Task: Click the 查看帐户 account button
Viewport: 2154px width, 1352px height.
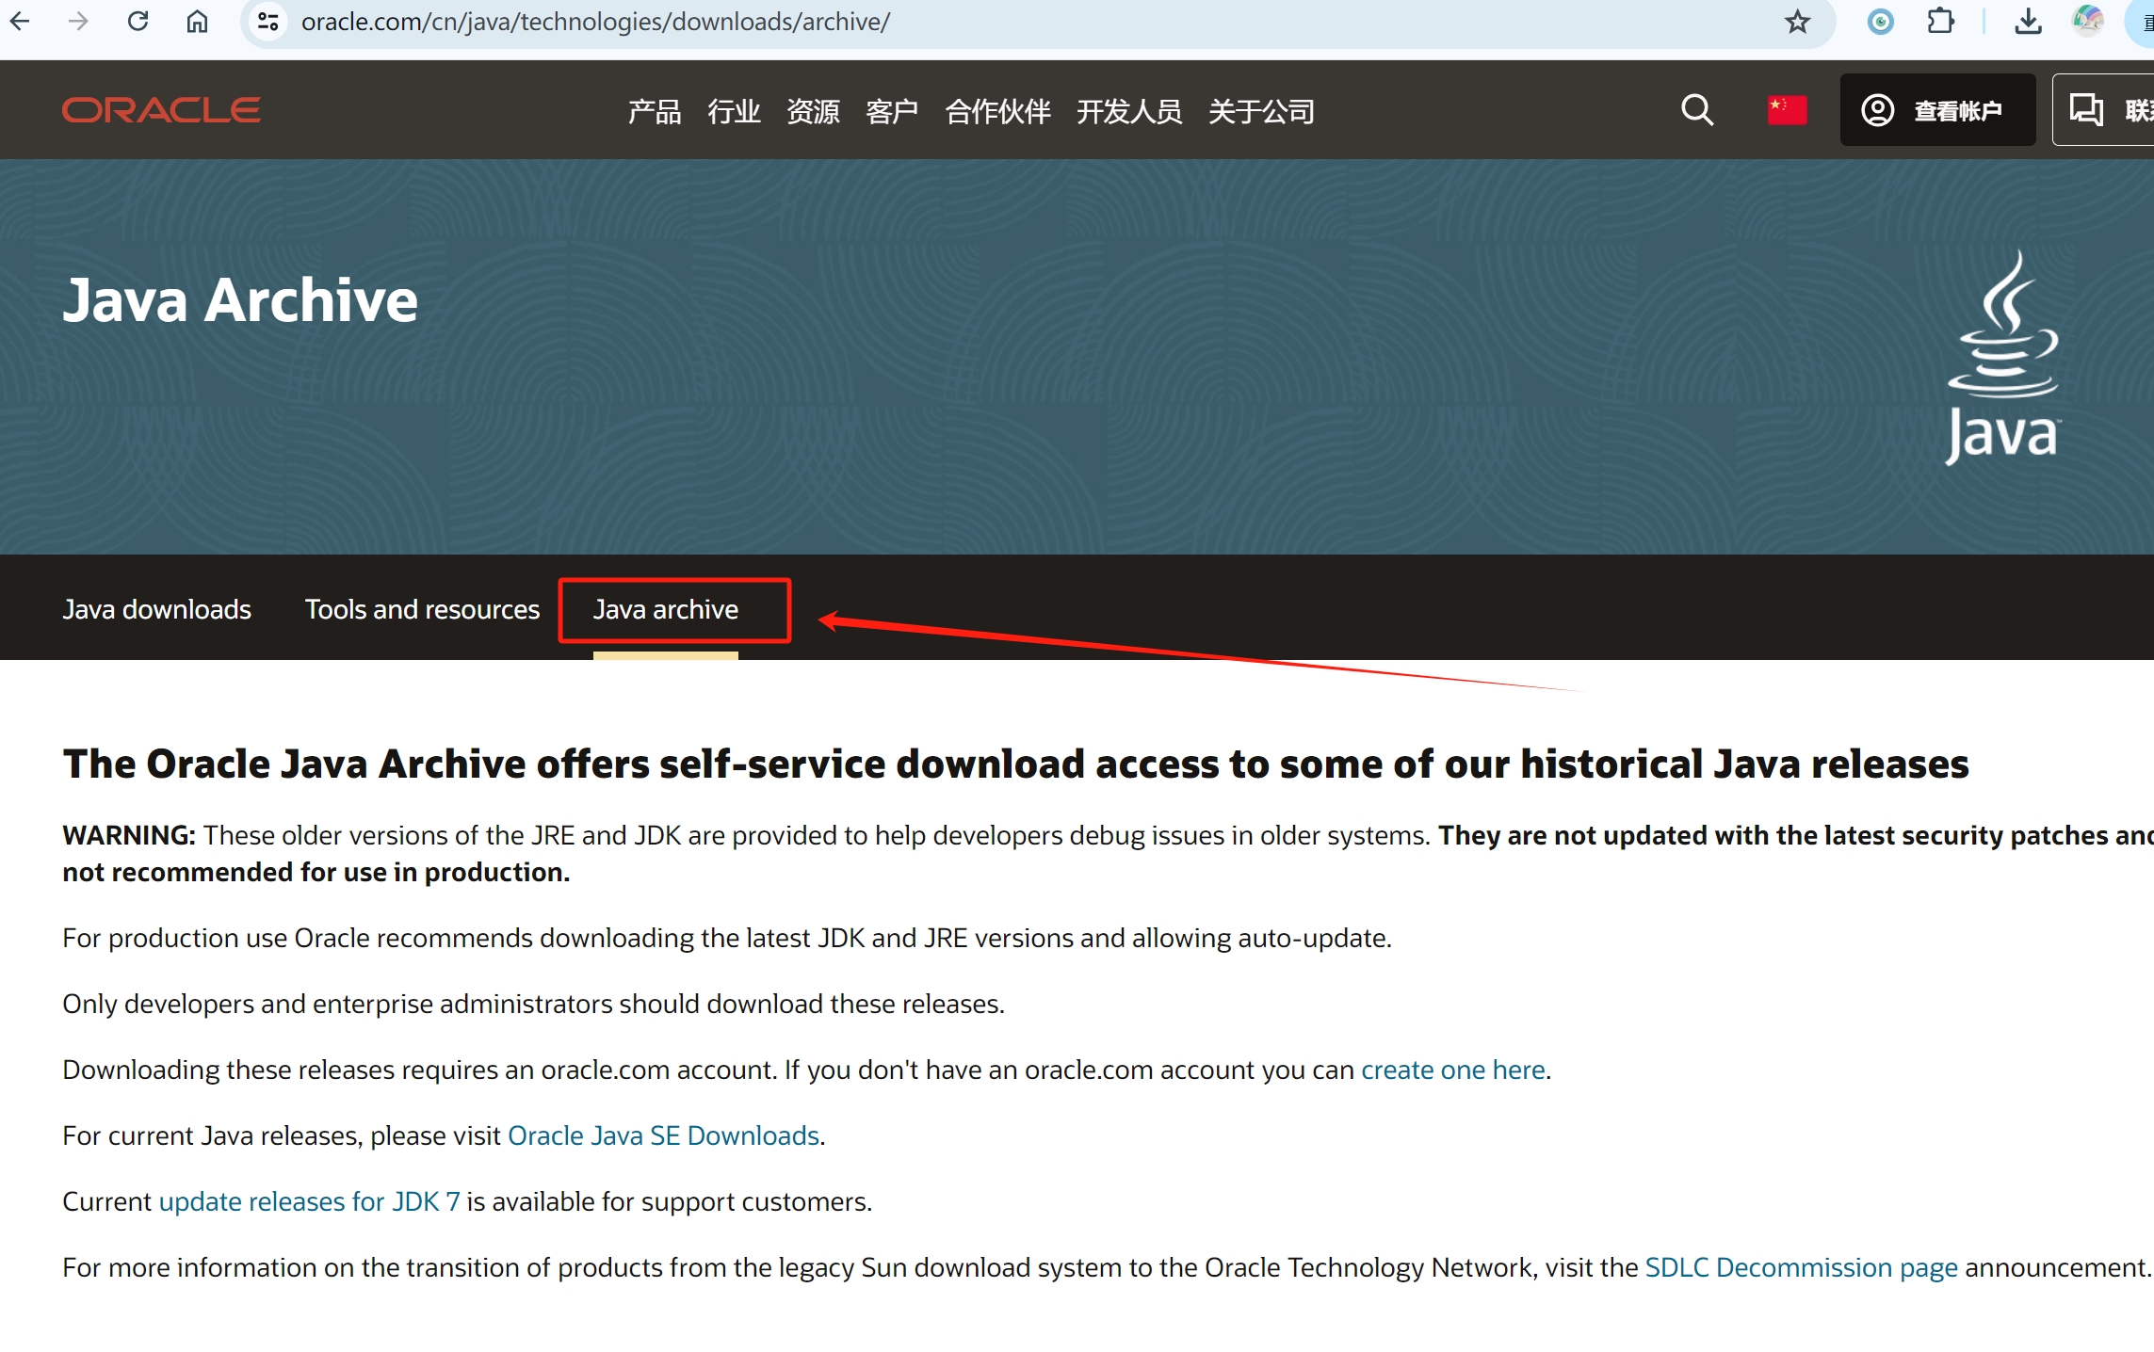Action: [1937, 110]
